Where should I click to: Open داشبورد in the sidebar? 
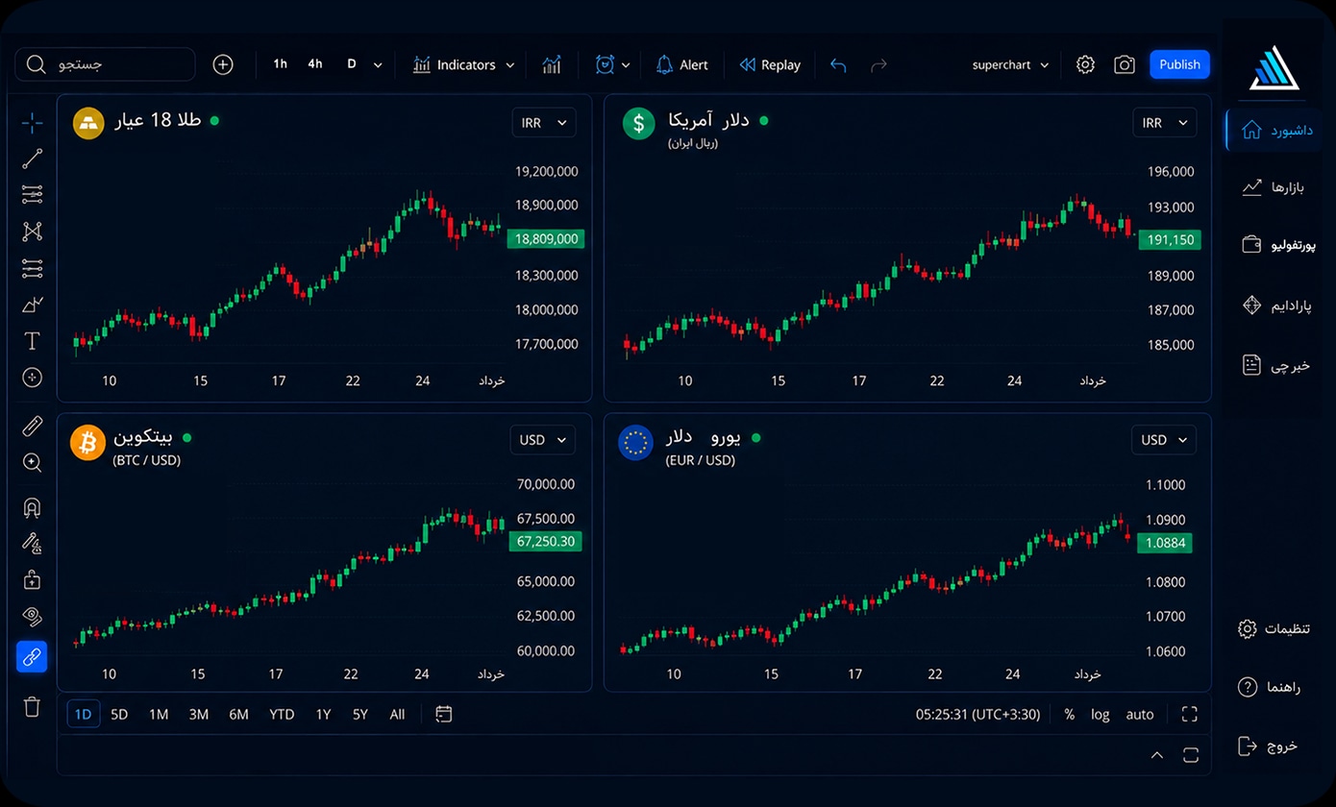click(1274, 130)
